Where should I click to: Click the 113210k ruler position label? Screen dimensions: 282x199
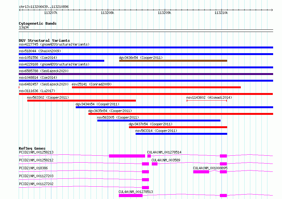[221, 13]
